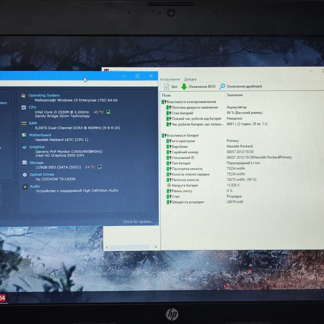Open the Довідка menu in AIDA64
Image resolution: width=324 pixels, height=324 pixels.
[190, 79]
